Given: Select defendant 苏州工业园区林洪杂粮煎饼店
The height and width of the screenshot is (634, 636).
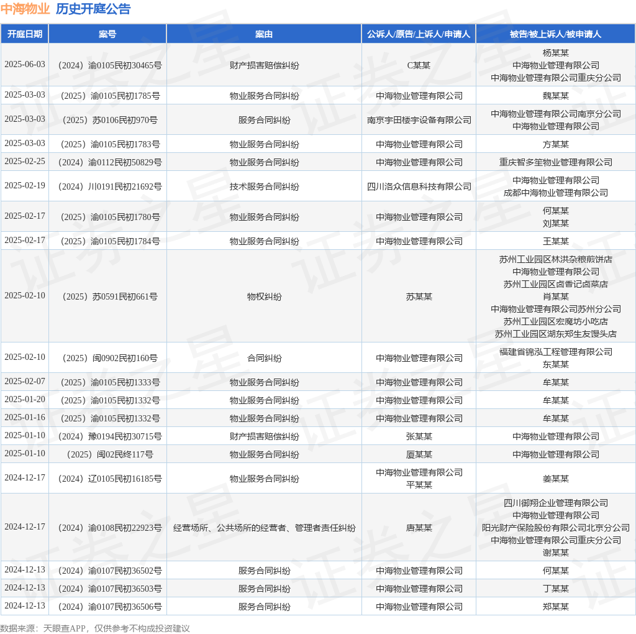Looking at the screenshot, I should [x=556, y=259].
